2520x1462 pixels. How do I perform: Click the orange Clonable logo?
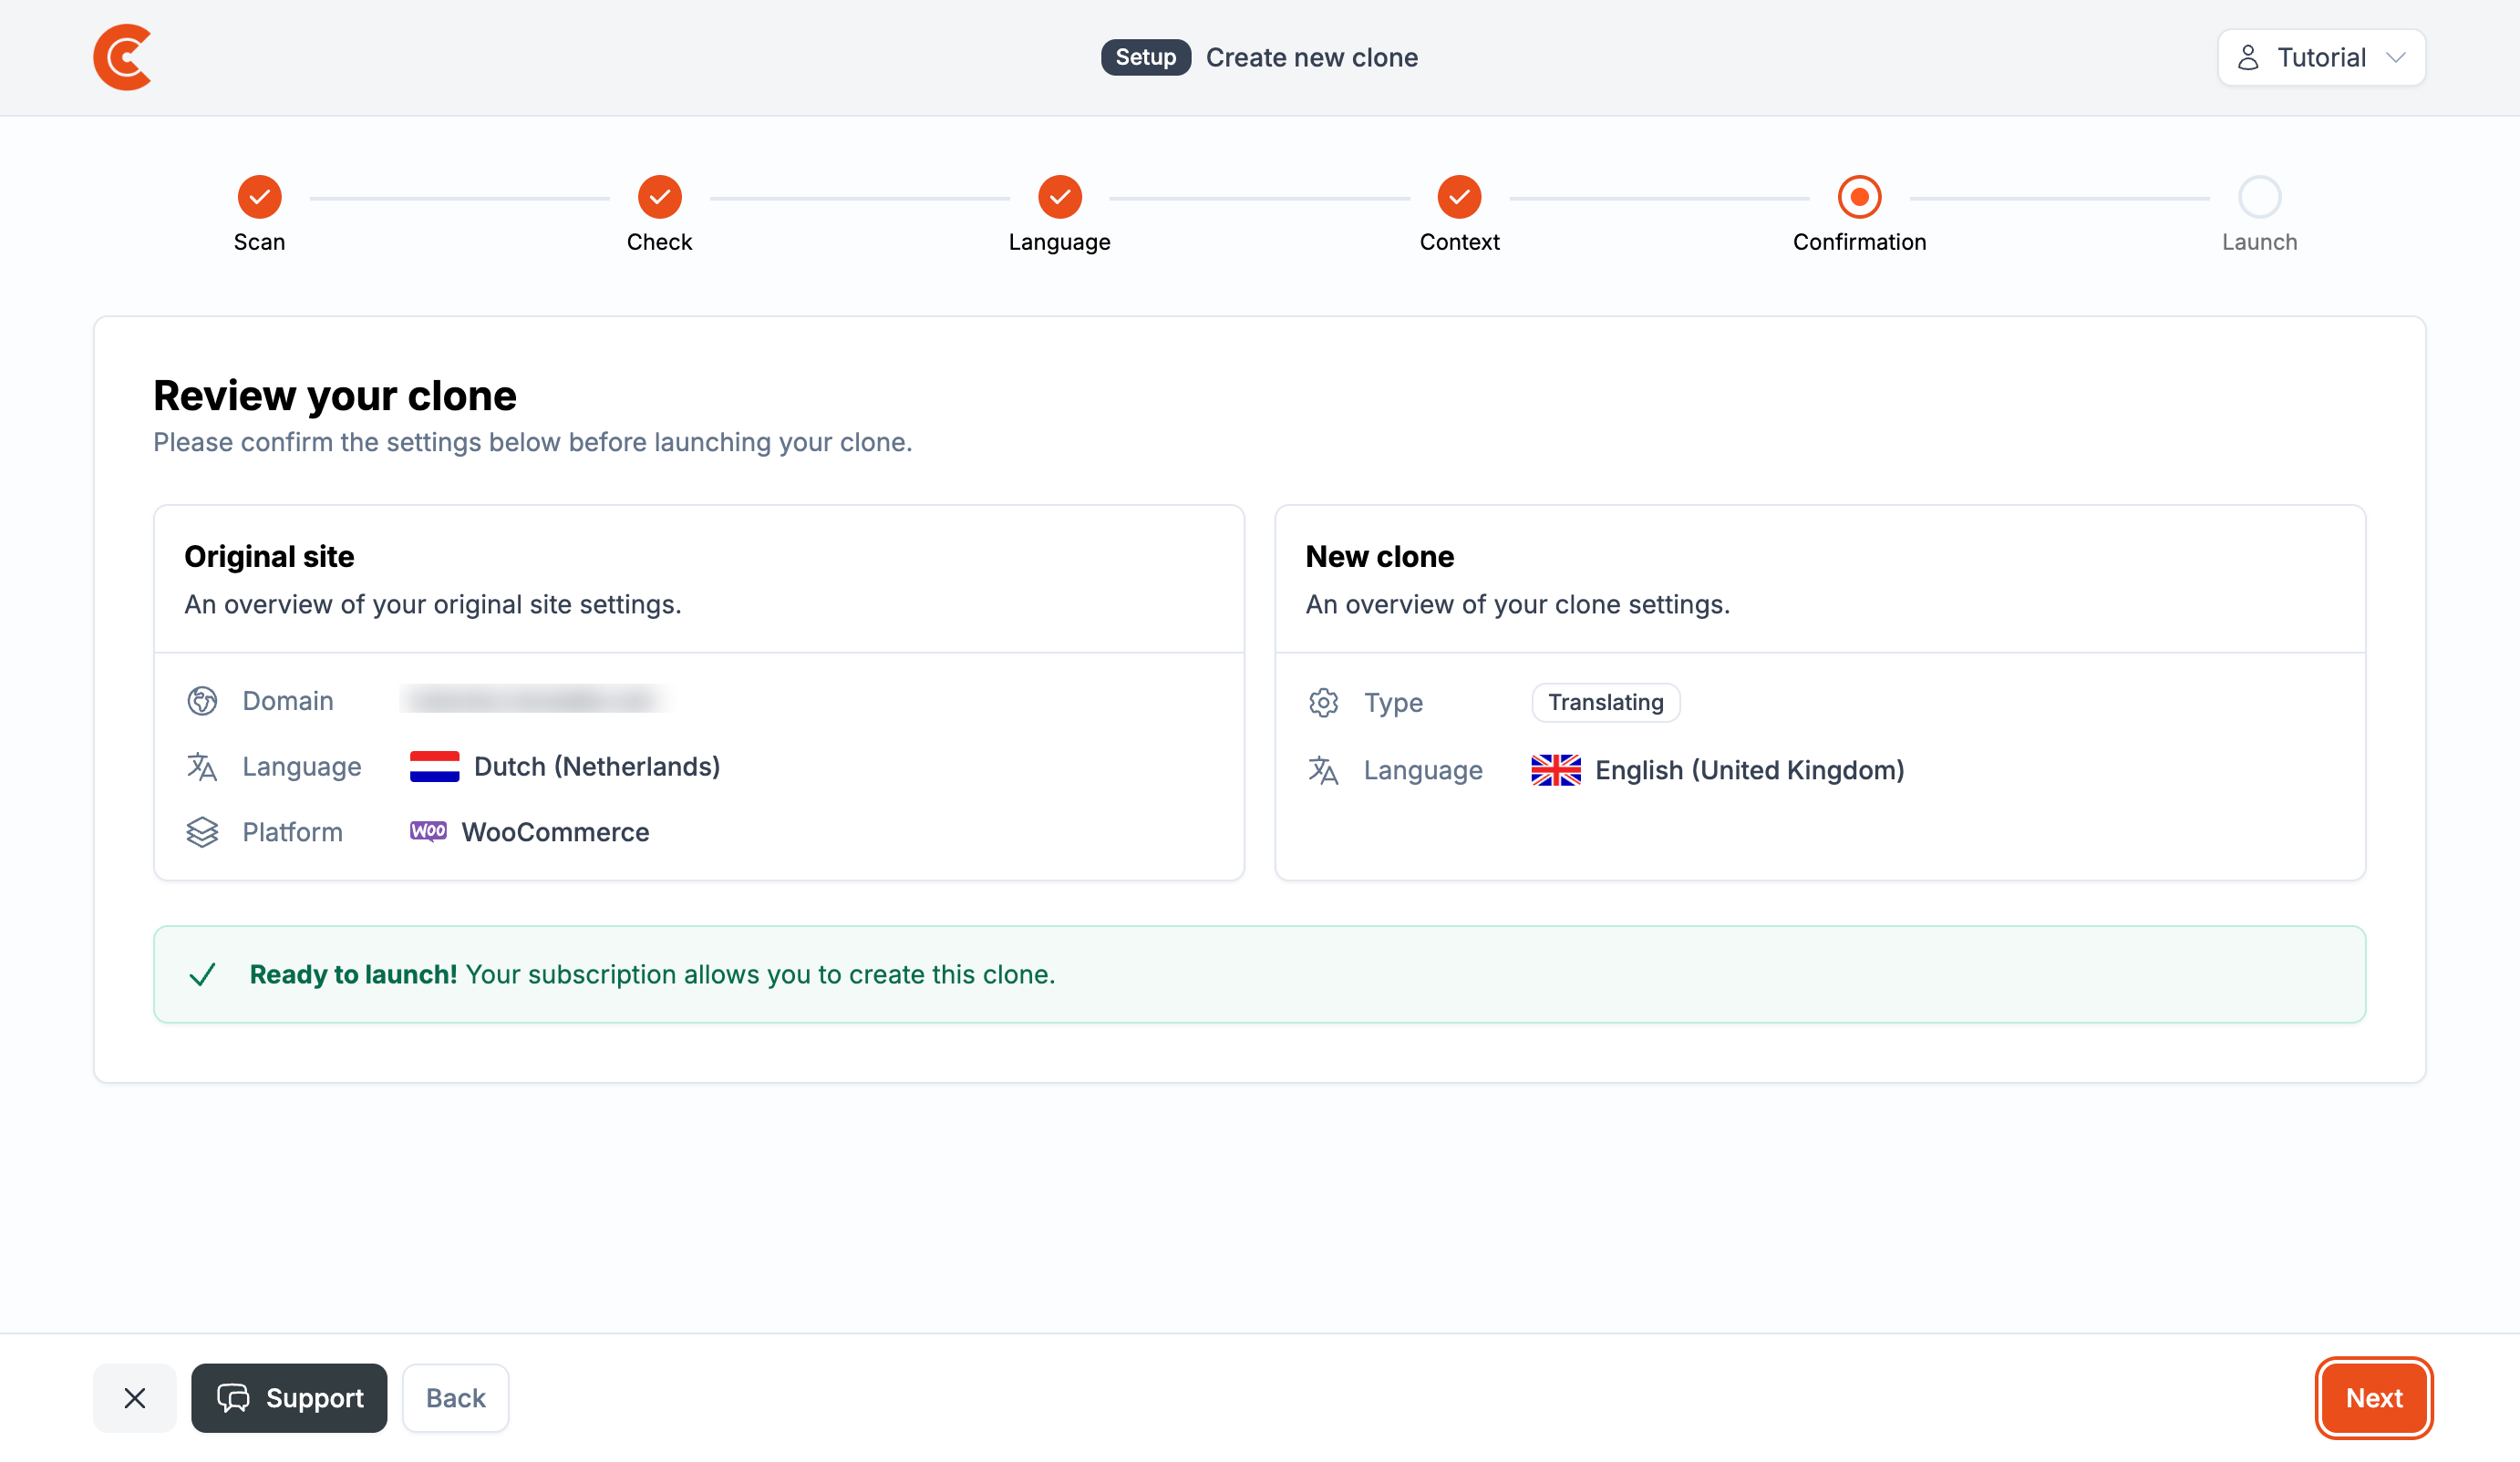click(122, 57)
